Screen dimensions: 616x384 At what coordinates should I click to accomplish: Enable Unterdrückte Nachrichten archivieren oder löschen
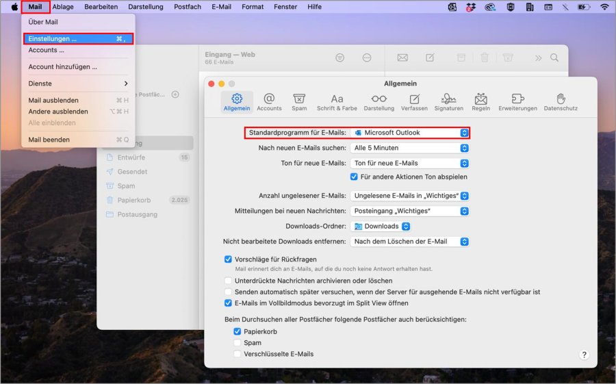pos(228,281)
